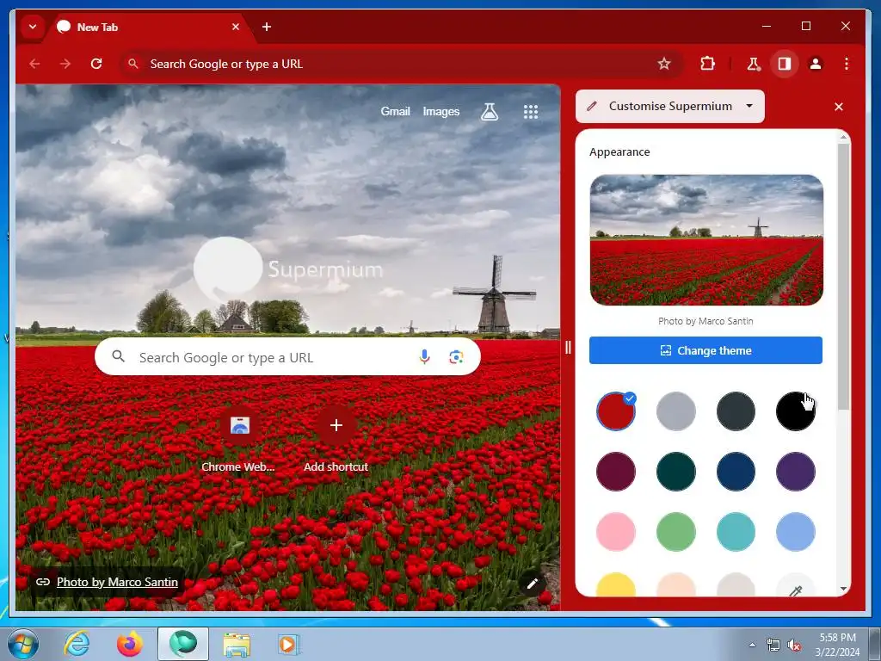
Task: Select the New Tab tab
Action: (x=149, y=27)
